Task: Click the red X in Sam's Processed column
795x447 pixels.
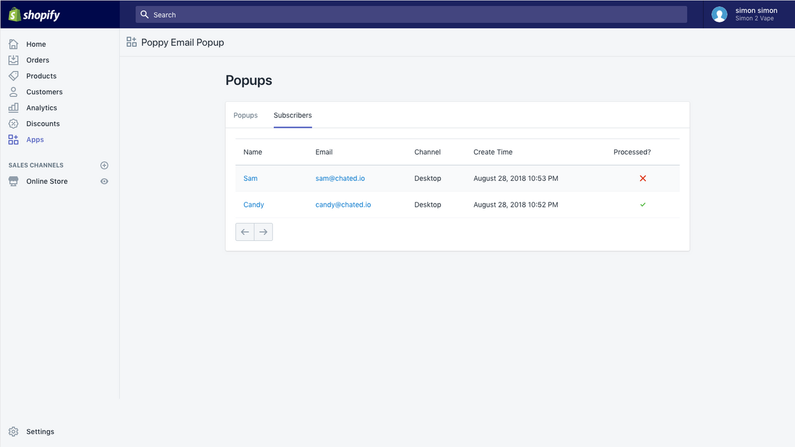Action: [x=643, y=178]
